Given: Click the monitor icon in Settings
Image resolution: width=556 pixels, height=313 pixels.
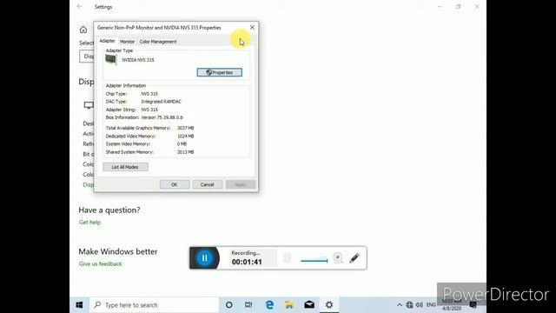Looking at the screenshot, I should point(89,105).
